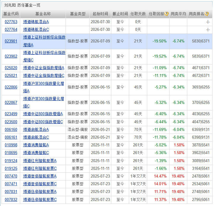Viewport: 214px width, 206px height.
Task: Open fund code 025020 link
Action: click(11, 68)
